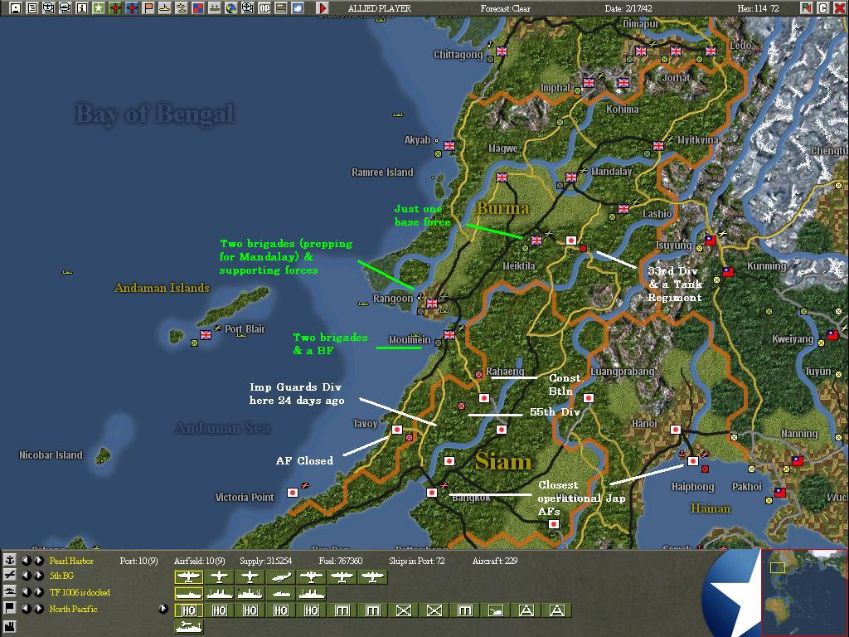Click the anchor icon beside Pearl Harbor

click(x=10, y=560)
